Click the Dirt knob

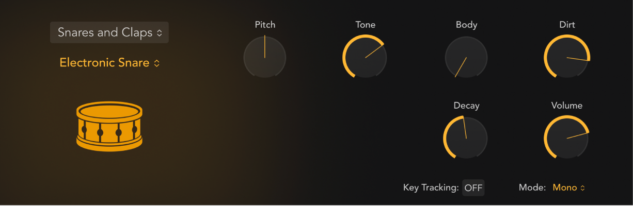(x=566, y=57)
